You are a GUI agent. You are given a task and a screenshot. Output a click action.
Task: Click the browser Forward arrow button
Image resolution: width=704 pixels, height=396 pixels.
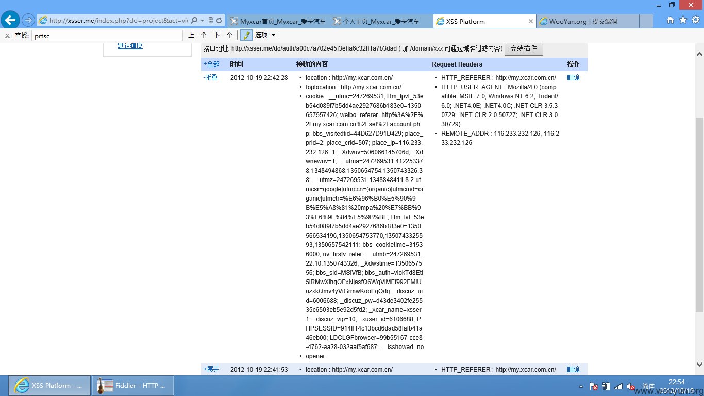pyautogui.click(x=28, y=21)
